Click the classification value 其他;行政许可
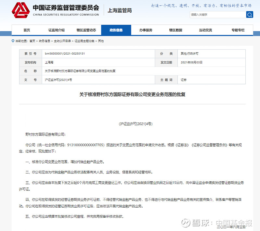The image size is (260, 231). pos(189,54)
